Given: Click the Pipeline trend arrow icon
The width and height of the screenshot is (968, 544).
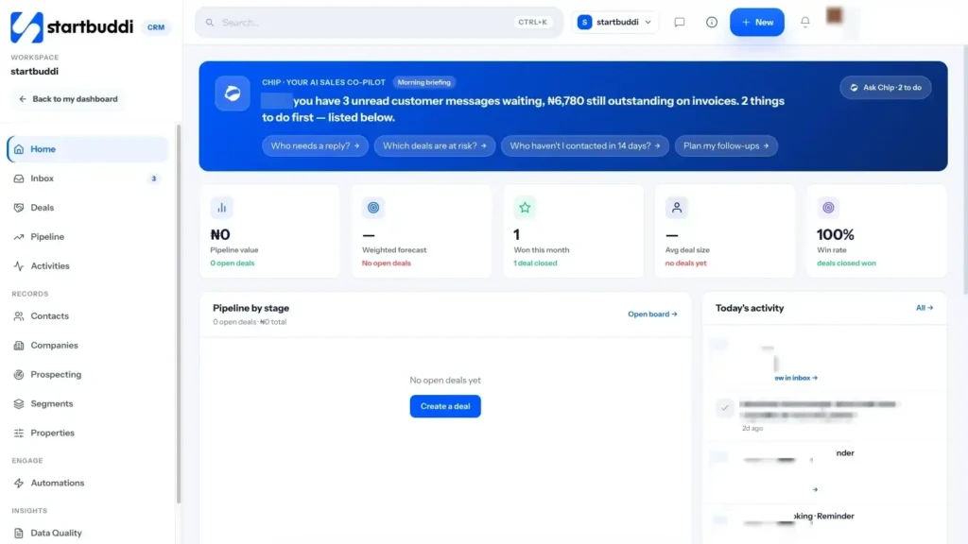Looking at the screenshot, I should pos(19,237).
